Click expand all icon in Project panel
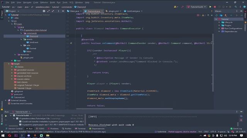 [x=48, y=11]
